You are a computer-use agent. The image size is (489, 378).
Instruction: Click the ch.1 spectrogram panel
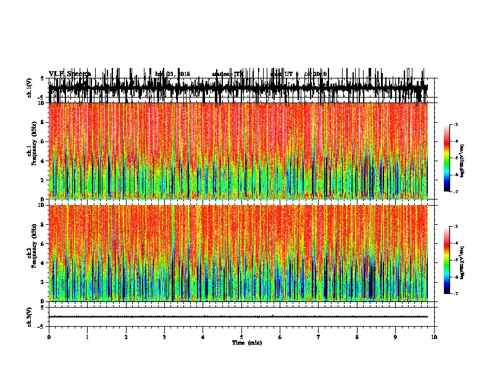pos(238,151)
